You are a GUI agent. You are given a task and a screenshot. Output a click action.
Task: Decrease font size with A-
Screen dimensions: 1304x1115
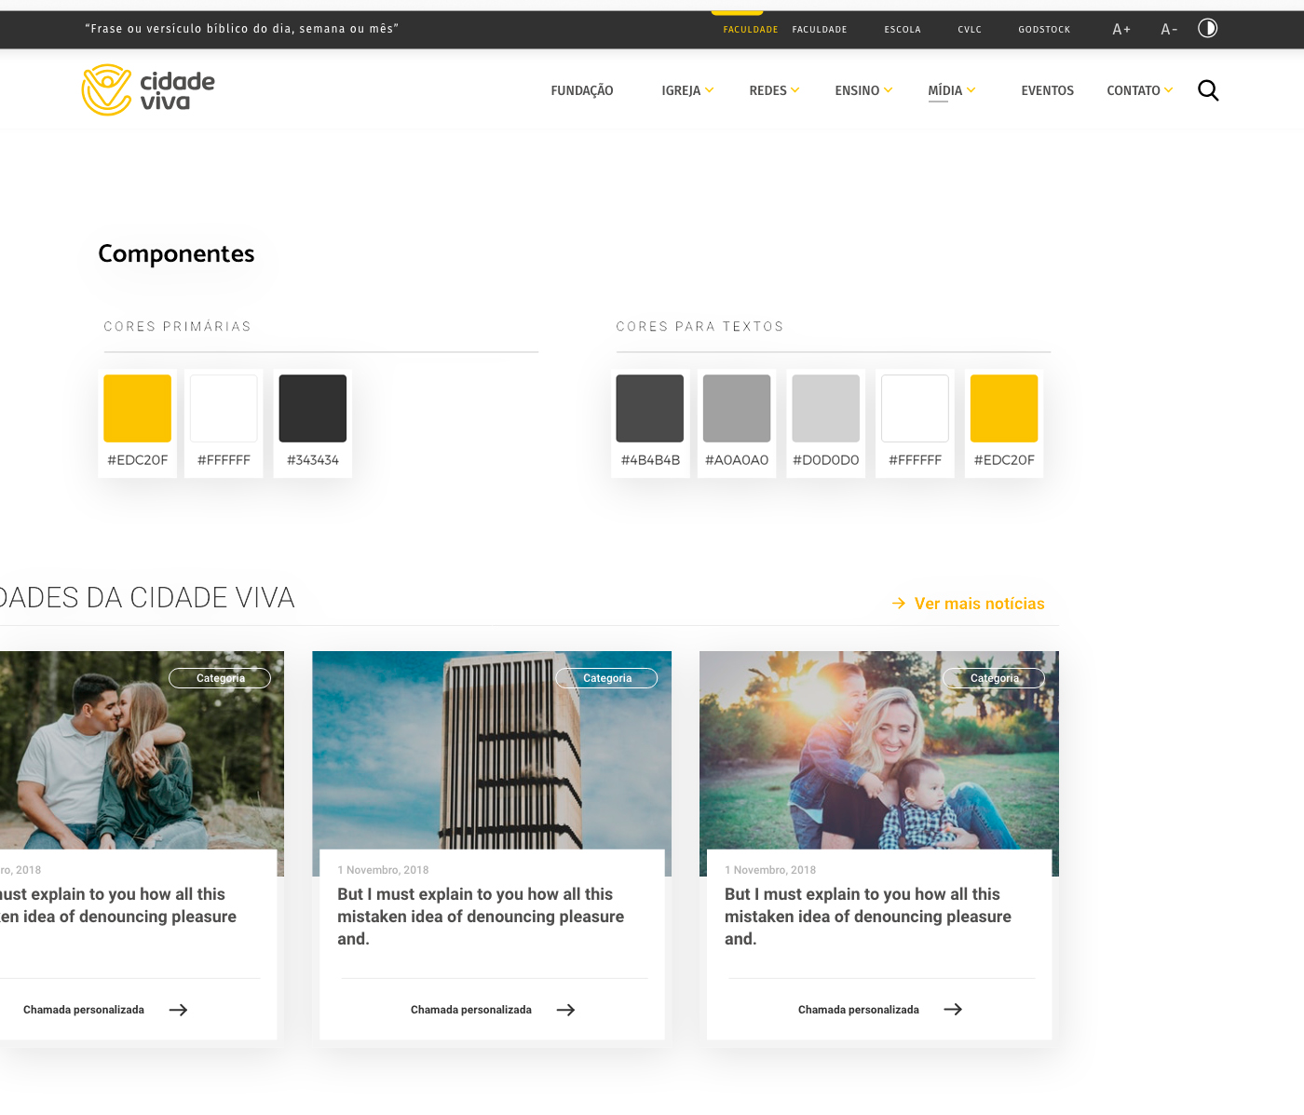click(x=1169, y=29)
